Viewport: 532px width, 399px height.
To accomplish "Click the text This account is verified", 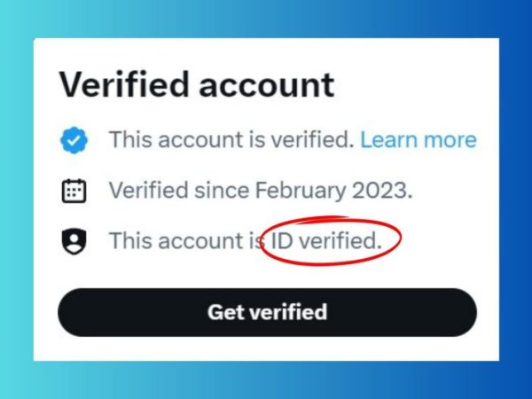I will click(231, 139).
